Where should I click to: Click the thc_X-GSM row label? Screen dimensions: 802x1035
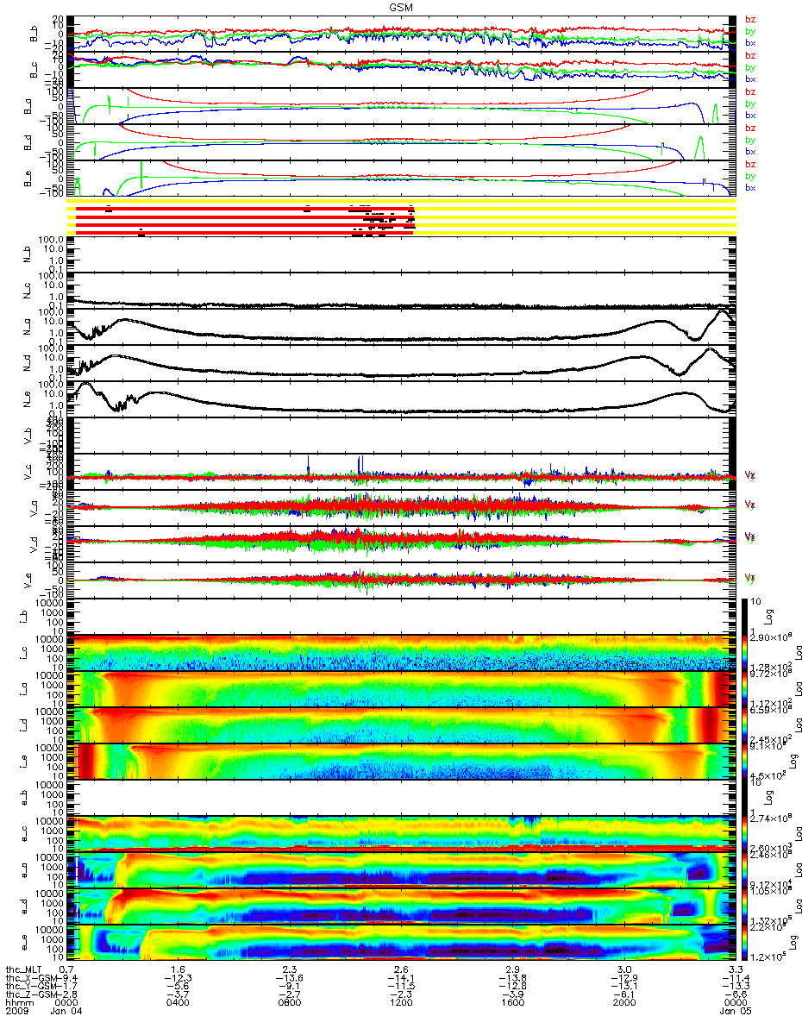(x=30, y=977)
